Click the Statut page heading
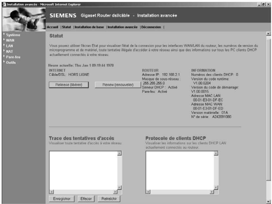 pos(56,36)
